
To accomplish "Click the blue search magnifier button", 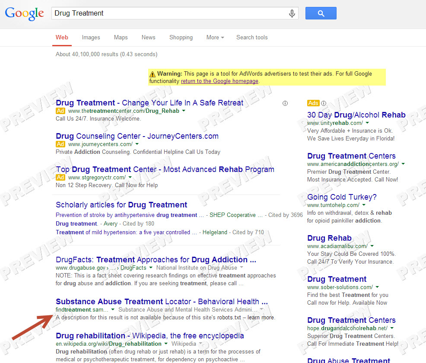I will click(x=321, y=13).
